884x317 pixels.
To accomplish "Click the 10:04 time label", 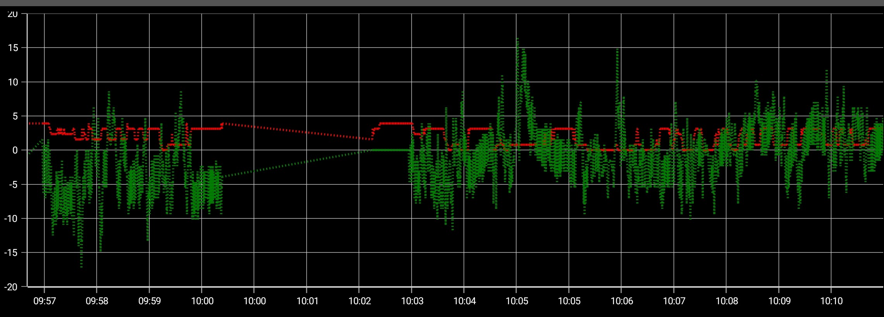I will (464, 301).
